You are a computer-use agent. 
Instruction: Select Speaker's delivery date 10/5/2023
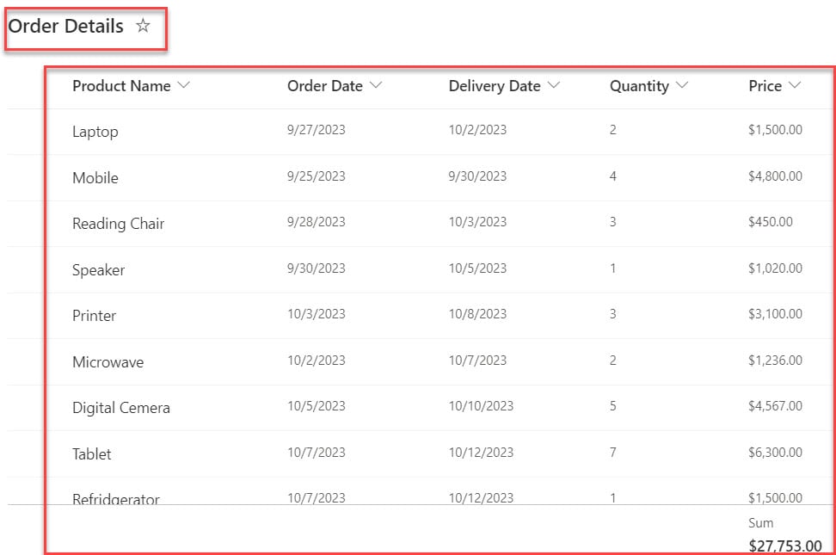click(x=477, y=268)
